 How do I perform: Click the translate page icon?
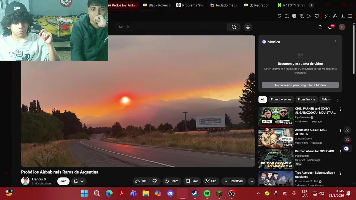point(302,16)
